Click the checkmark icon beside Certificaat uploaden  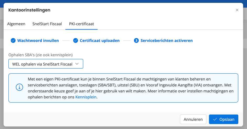click(x=76, y=40)
